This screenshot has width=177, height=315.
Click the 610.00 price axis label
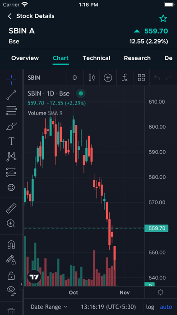click(x=157, y=102)
